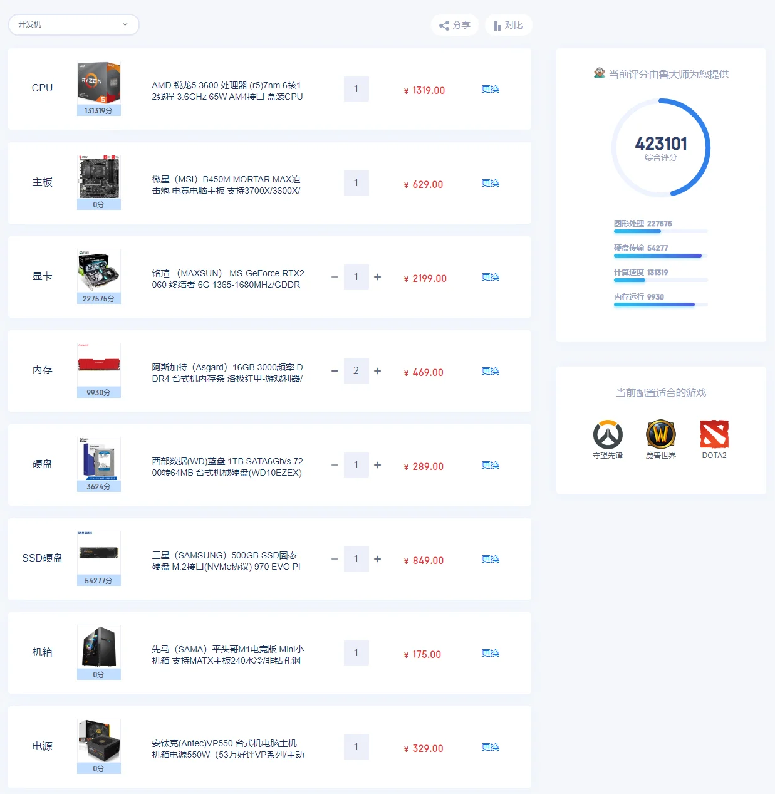Click the 内存 quantity field showing 2
Viewport: 775px width, 794px height.
(x=356, y=371)
